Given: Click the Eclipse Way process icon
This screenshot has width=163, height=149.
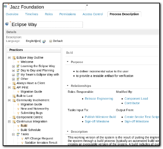Looking at the screenshot, I should (7, 24).
